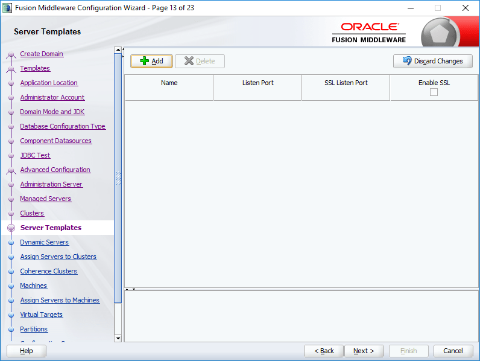Open Partitions step
480x361 pixels.
tap(34, 329)
